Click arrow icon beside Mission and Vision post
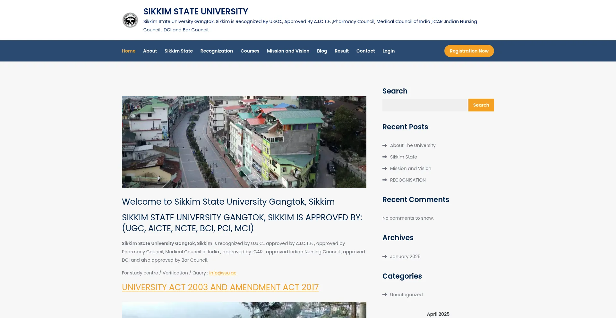 [x=385, y=168]
